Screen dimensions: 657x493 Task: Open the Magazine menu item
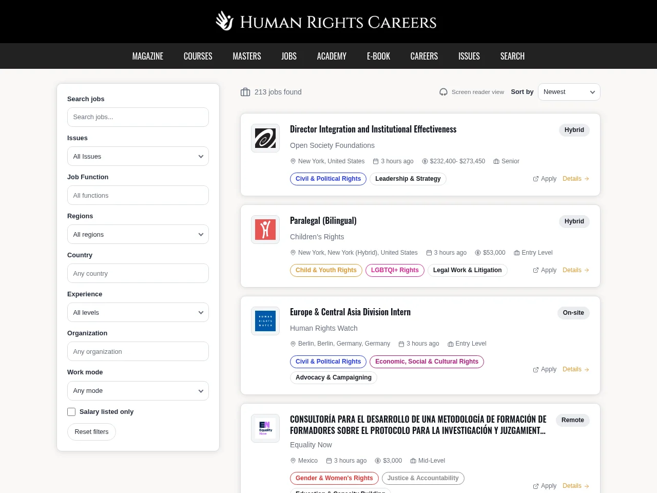(148, 56)
